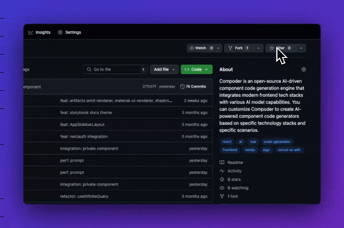Click the code brackets icon on Code button
This screenshot has width=344, height=228.
pos(187,69)
